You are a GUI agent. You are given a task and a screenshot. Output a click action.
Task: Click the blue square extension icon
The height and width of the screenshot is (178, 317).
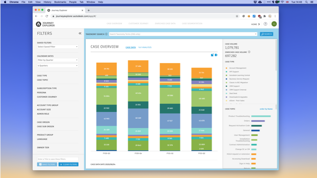[x=254, y=16]
